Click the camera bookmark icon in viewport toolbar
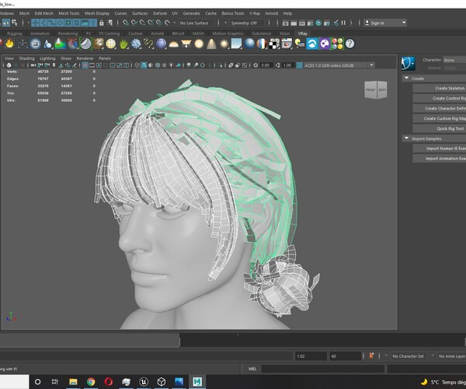This screenshot has height=389, width=466. tap(54, 65)
